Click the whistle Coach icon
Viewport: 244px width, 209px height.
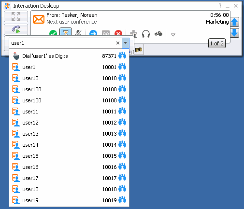point(158,34)
